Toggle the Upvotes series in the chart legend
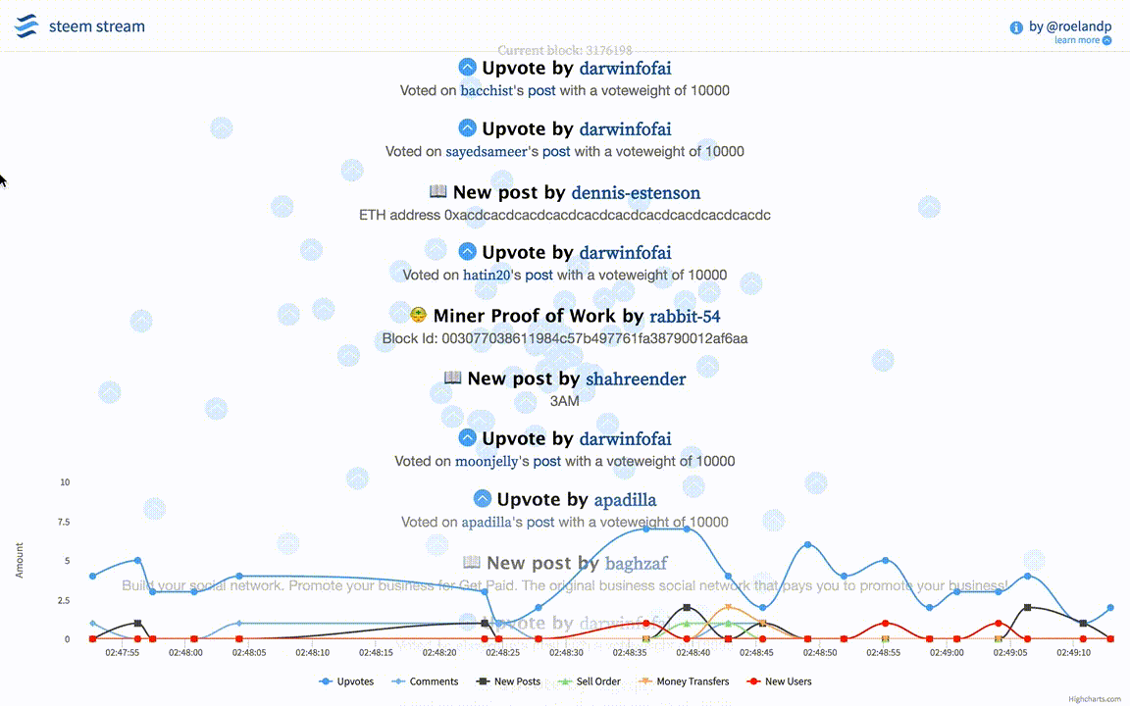 pyautogui.click(x=347, y=681)
